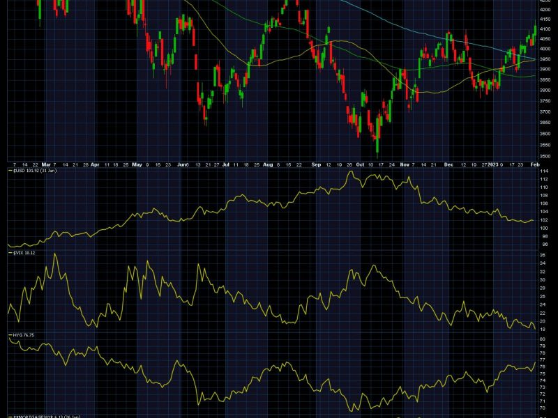Click the 3950 price scale value

[x=545, y=59]
